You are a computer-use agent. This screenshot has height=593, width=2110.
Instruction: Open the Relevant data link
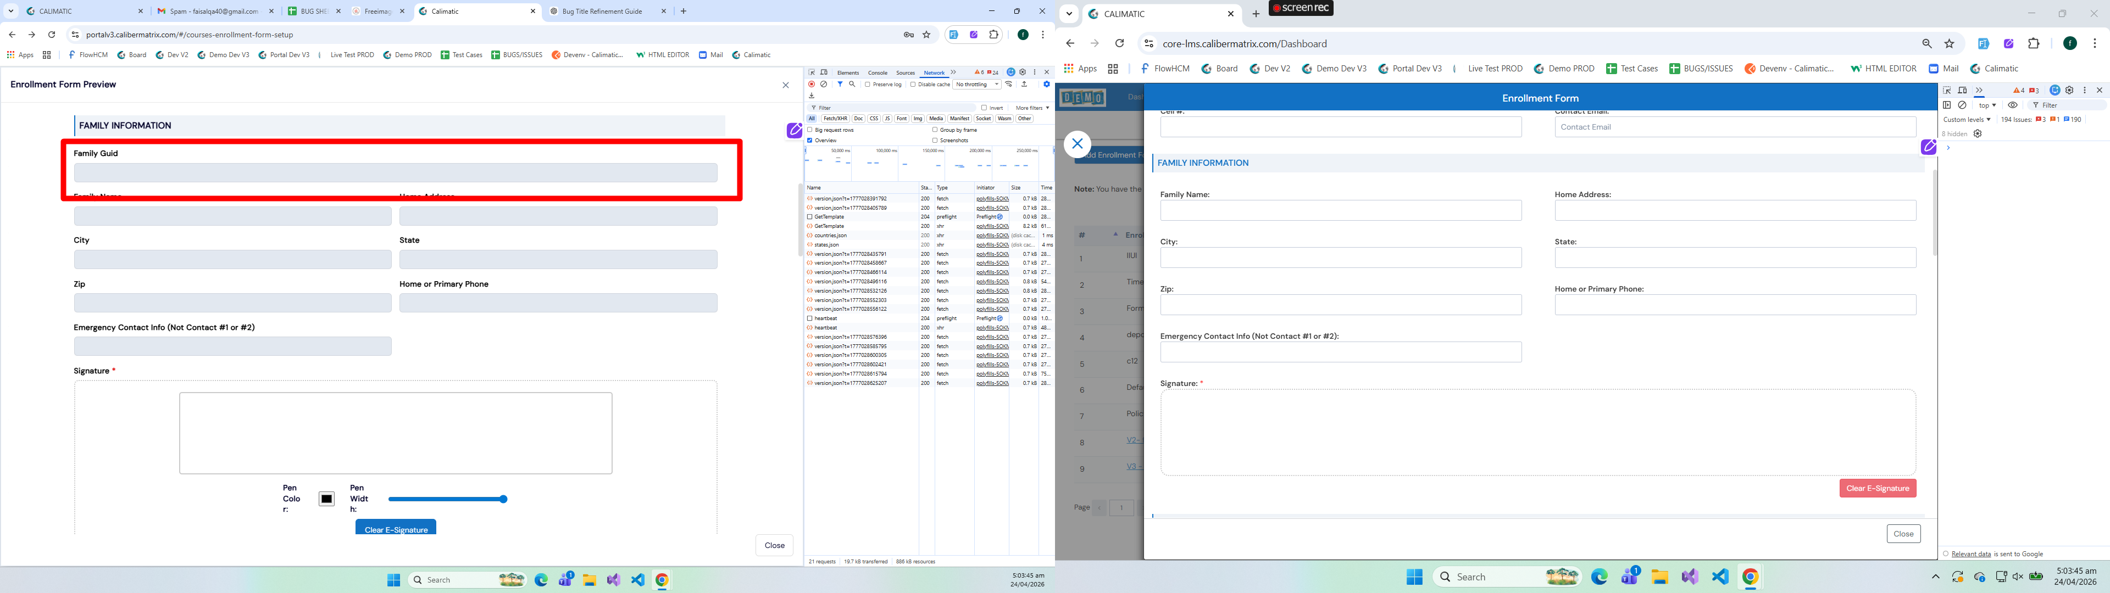click(x=1971, y=555)
